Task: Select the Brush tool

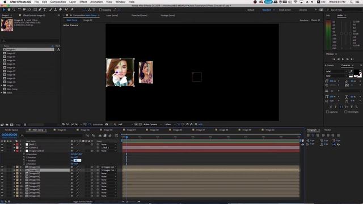Action: (50, 10)
